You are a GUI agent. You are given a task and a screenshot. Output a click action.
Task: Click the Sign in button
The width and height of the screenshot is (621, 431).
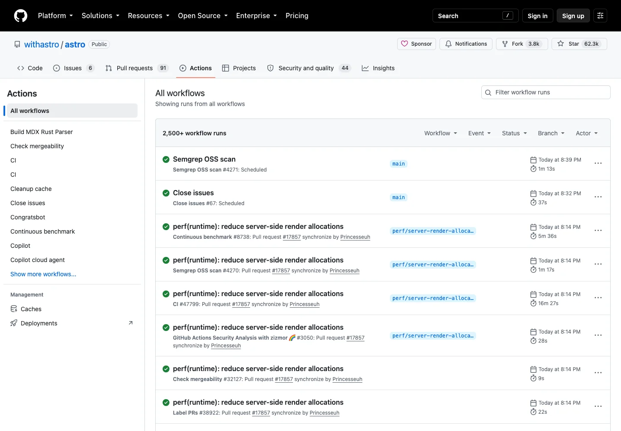pos(537,16)
